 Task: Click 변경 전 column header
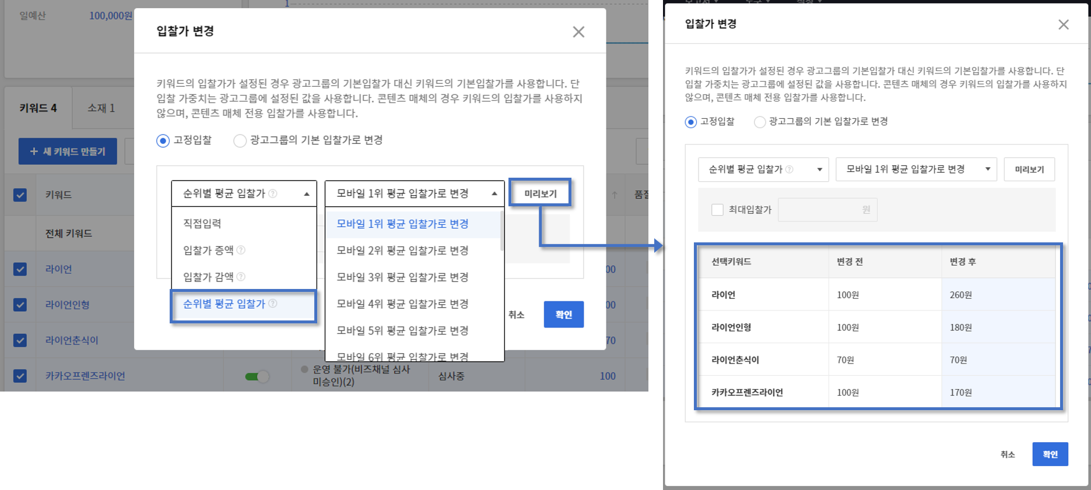click(x=850, y=262)
